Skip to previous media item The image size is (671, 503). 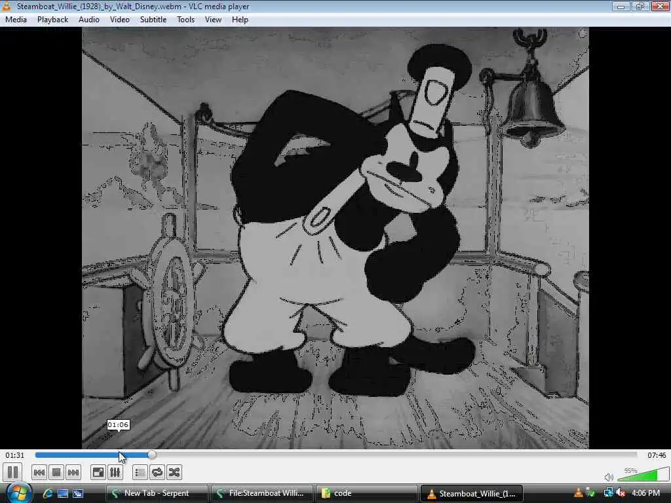39,472
